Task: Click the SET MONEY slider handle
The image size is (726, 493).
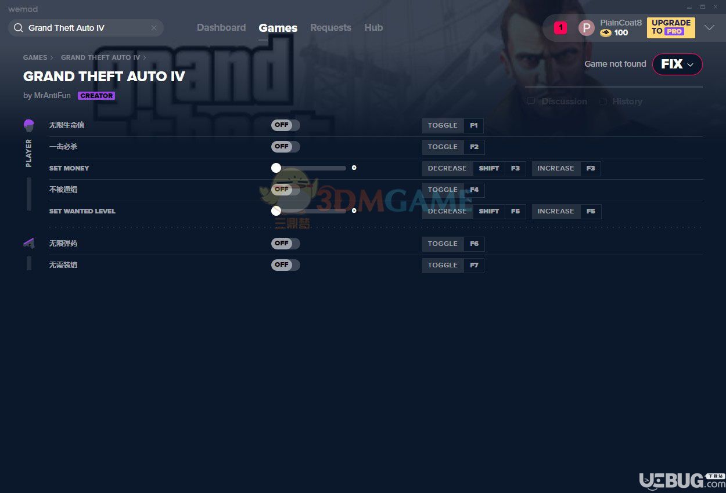Action: pyautogui.click(x=276, y=168)
